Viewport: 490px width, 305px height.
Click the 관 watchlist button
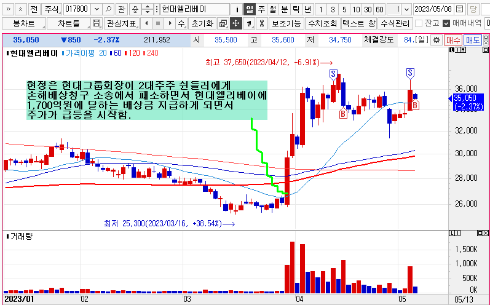tap(122, 9)
